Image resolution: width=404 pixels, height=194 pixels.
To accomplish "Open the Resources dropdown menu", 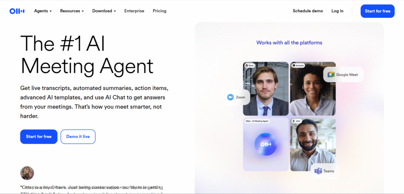I will [72, 11].
